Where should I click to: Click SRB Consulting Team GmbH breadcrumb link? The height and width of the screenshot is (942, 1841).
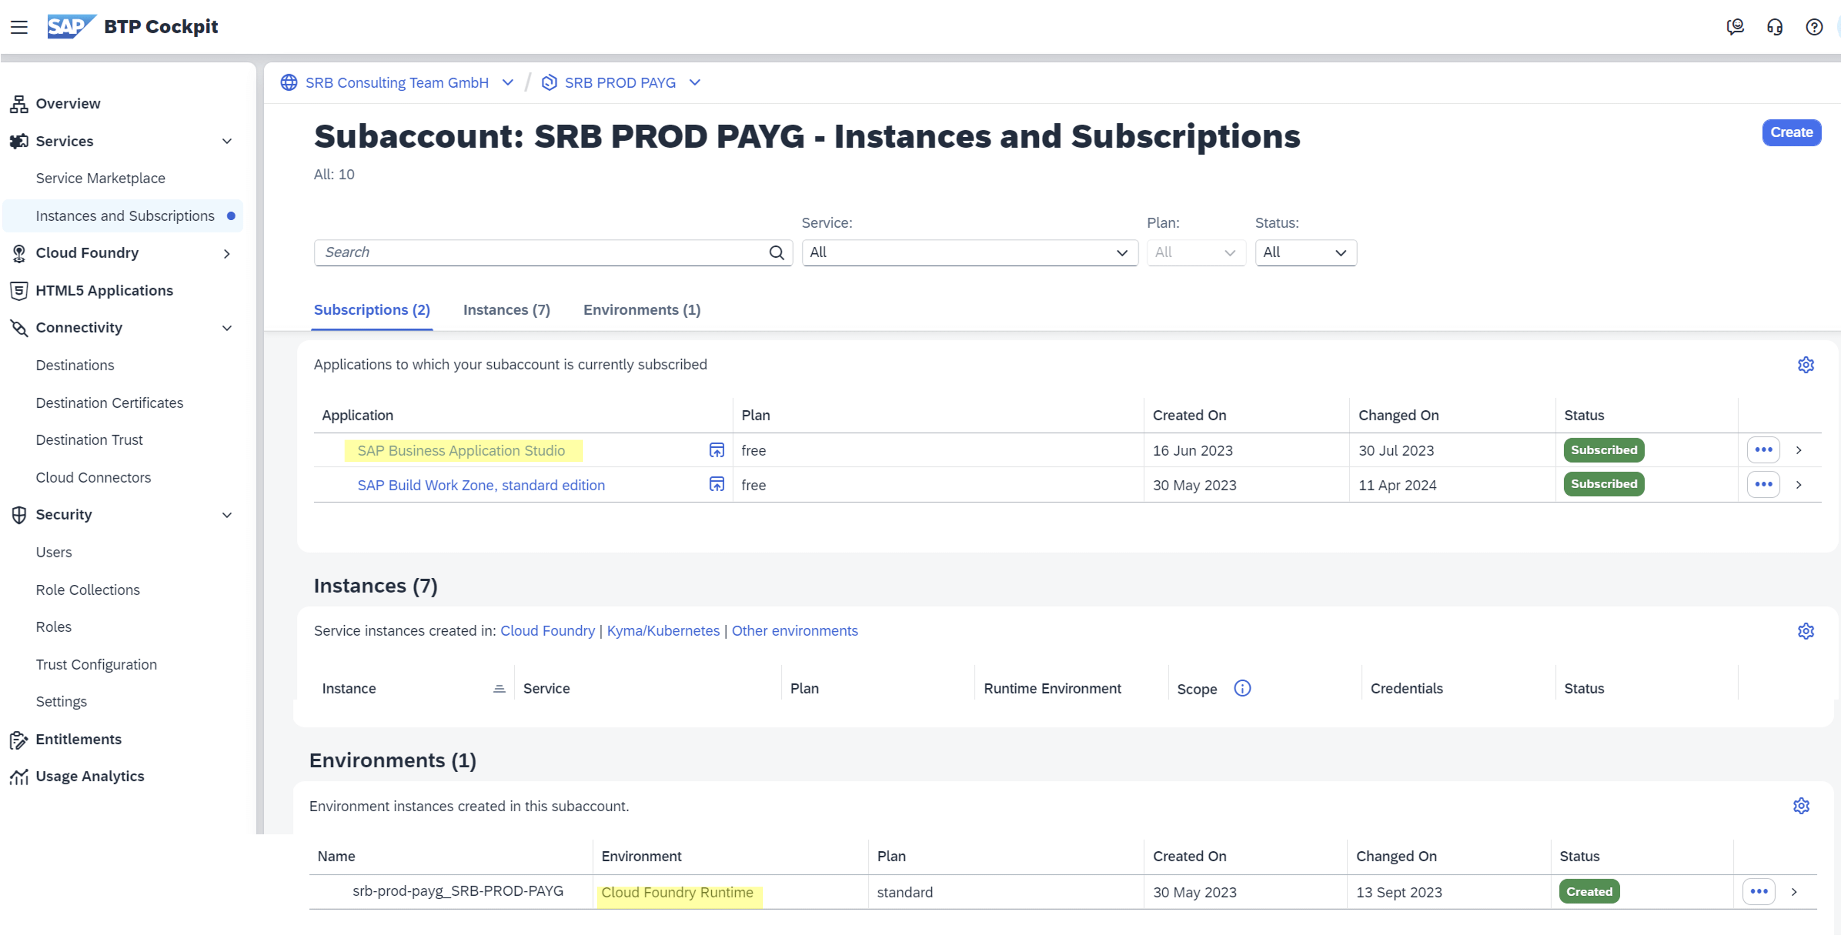point(397,83)
